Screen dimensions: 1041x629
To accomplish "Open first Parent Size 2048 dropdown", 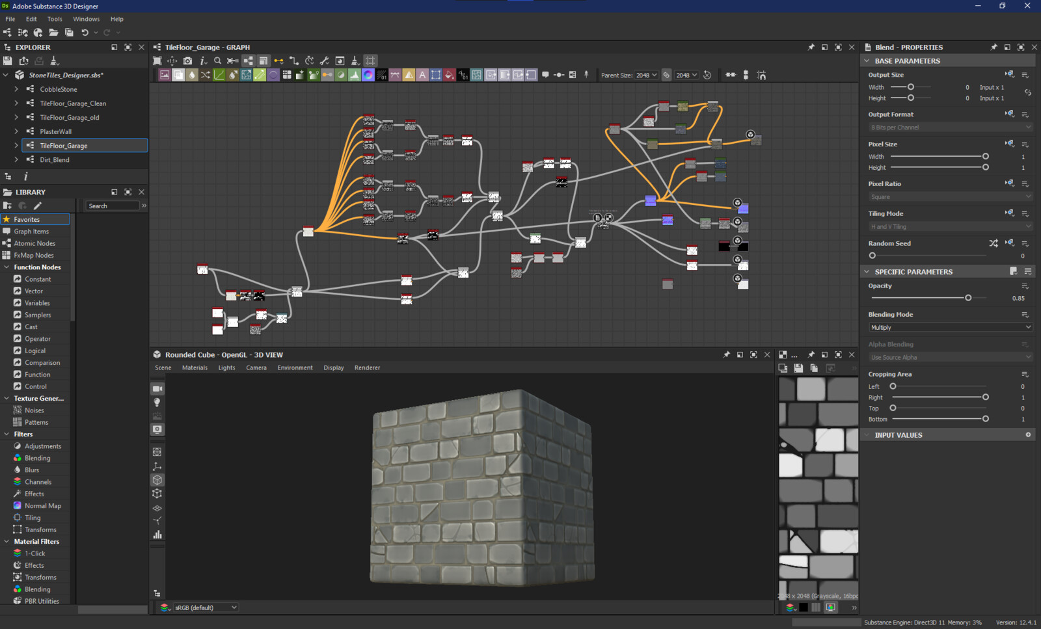I will [647, 75].
